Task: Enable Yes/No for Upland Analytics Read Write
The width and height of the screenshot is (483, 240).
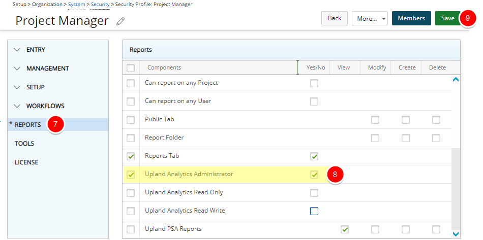Action: point(314,211)
